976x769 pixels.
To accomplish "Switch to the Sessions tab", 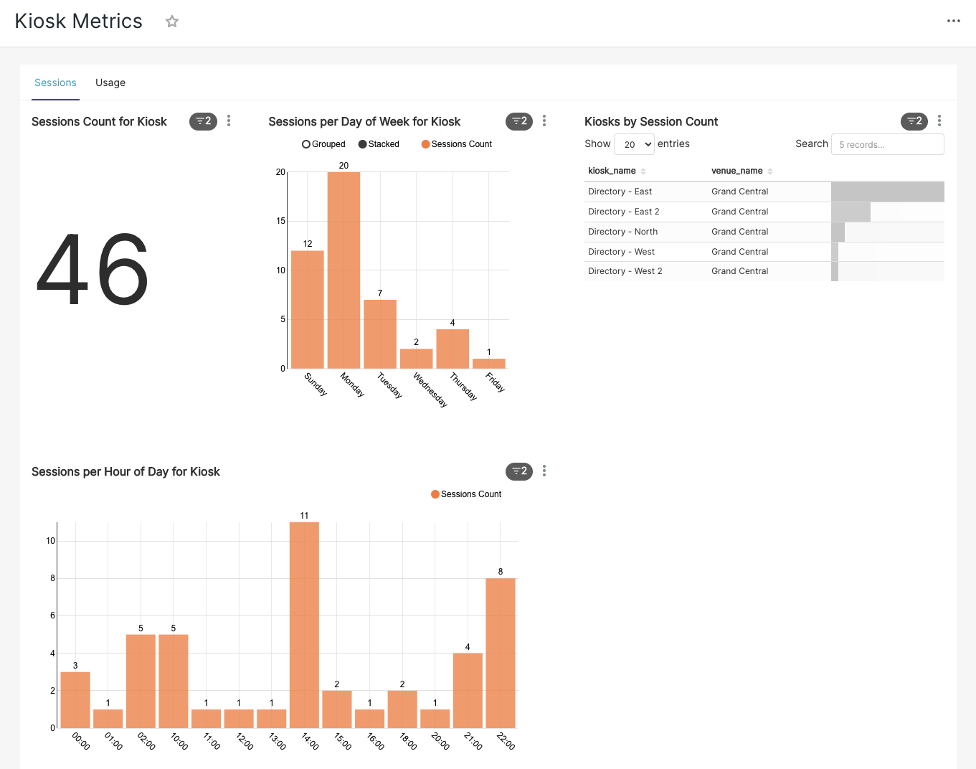I will click(55, 82).
